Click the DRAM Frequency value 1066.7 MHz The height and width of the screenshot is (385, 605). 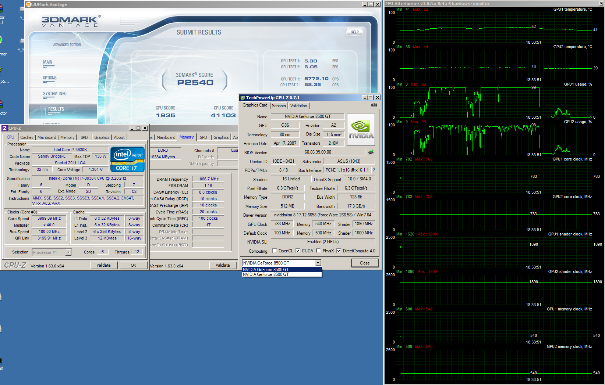point(208,179)
